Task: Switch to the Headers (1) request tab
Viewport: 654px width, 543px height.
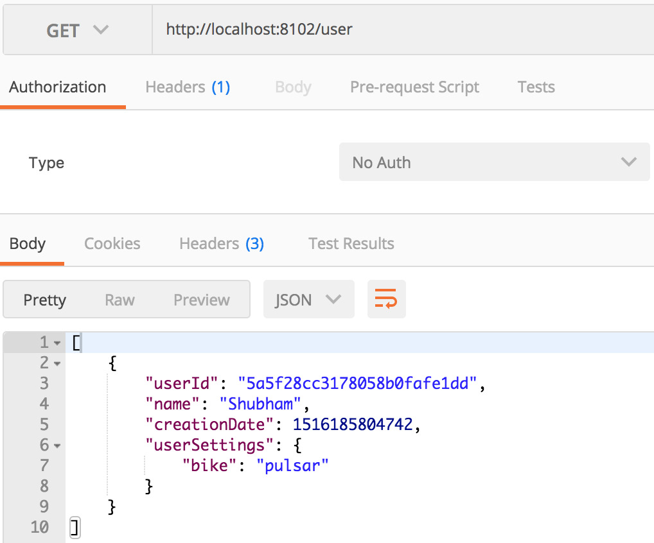Action: 187,87
